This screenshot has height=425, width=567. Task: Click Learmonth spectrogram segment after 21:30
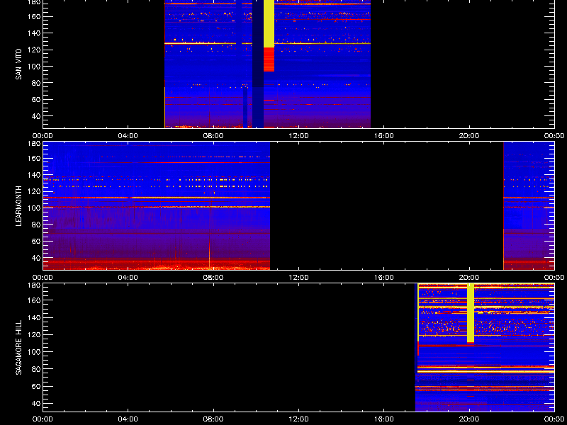tap(529, 206)
